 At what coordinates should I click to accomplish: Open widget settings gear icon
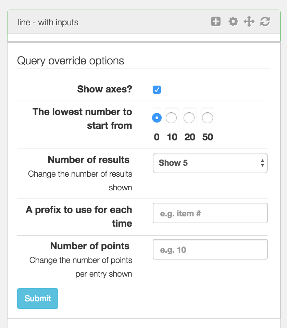coord(233,22)
